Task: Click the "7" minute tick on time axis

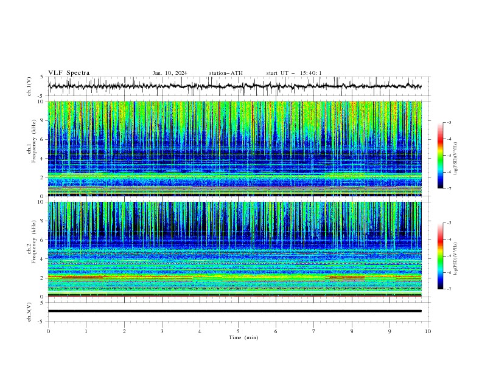Action: pos(314,331)
